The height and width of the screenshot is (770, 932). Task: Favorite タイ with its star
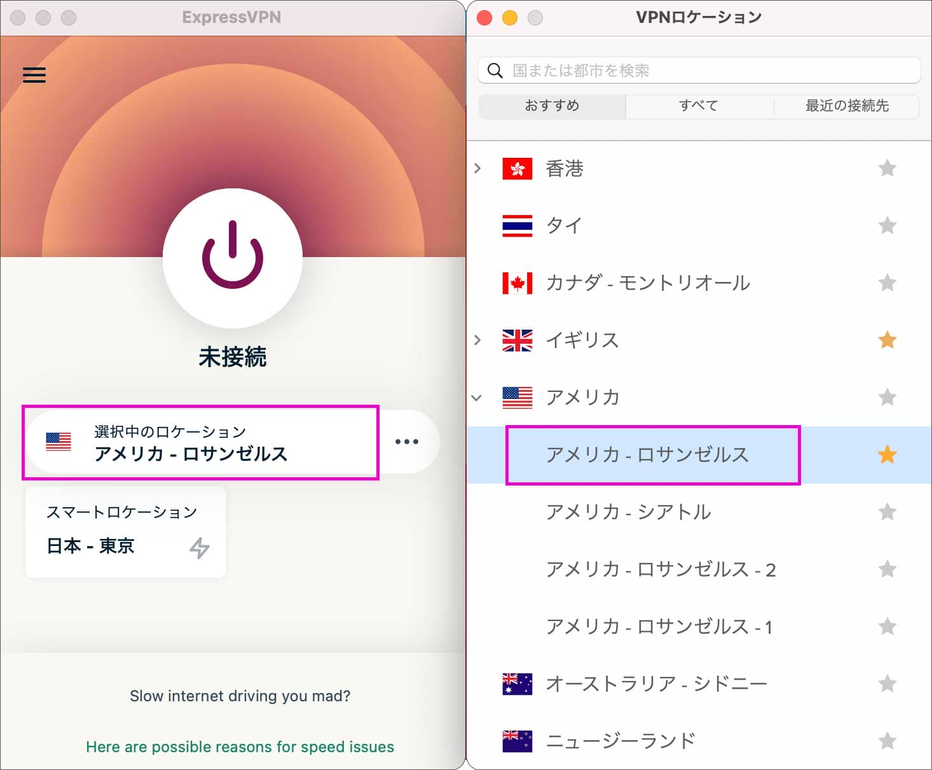[887, 226]
